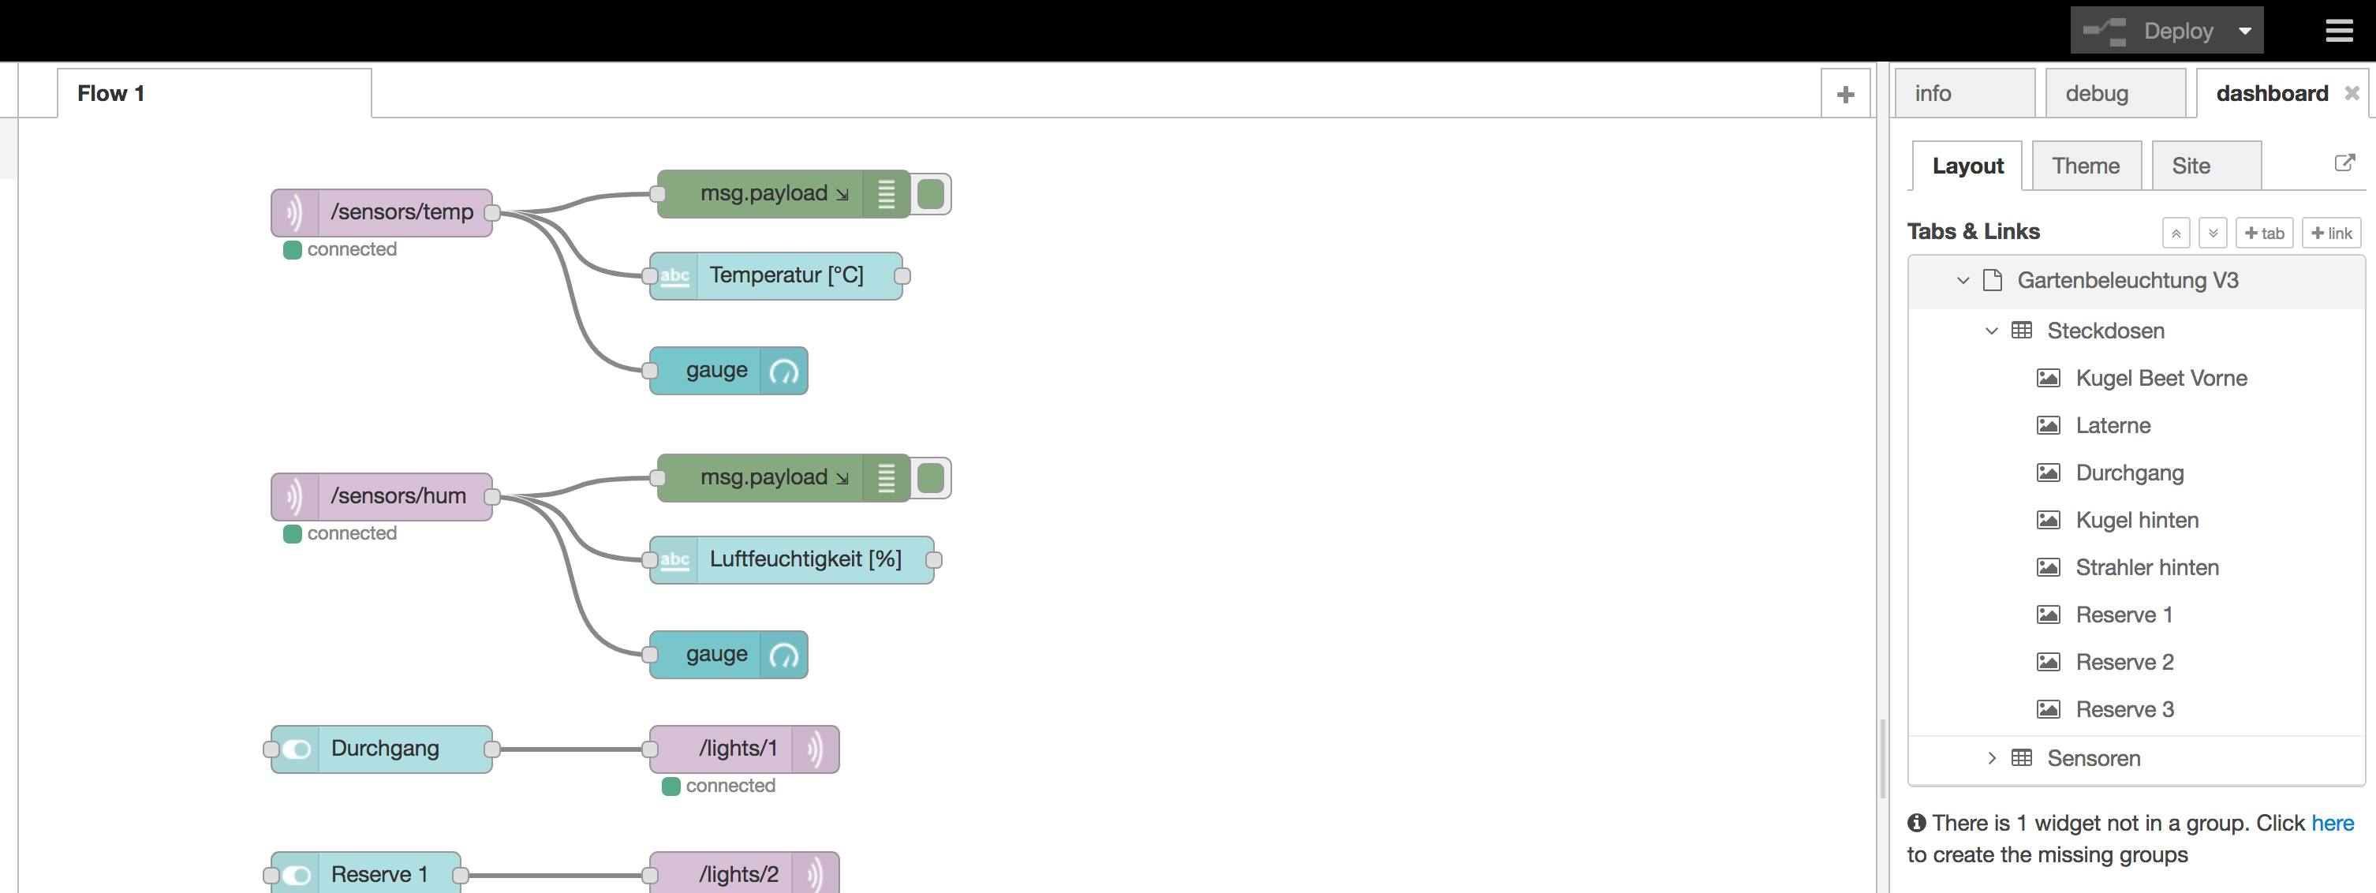2376x893 pixels.
Task: Expand the Sensoren group
Action: 1991,758
